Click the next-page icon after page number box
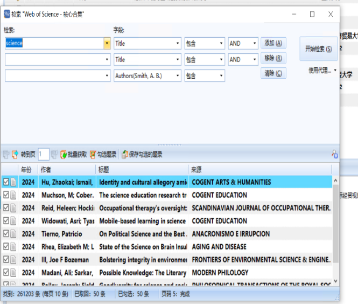This screenshot has height=304, width=358. tap(54, 155)
